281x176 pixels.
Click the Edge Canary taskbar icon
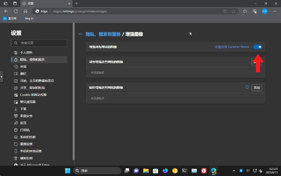(x=214, y=171)
